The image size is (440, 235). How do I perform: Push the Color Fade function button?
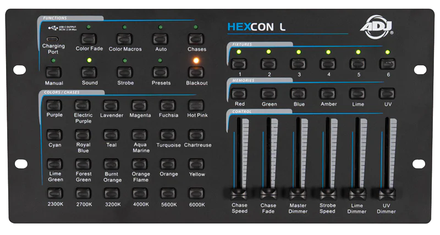click(89, 39)
